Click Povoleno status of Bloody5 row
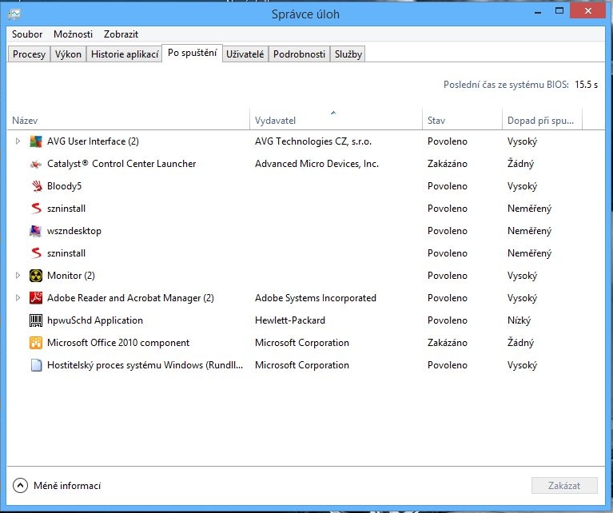613x513 pixels. click(448, 186)
